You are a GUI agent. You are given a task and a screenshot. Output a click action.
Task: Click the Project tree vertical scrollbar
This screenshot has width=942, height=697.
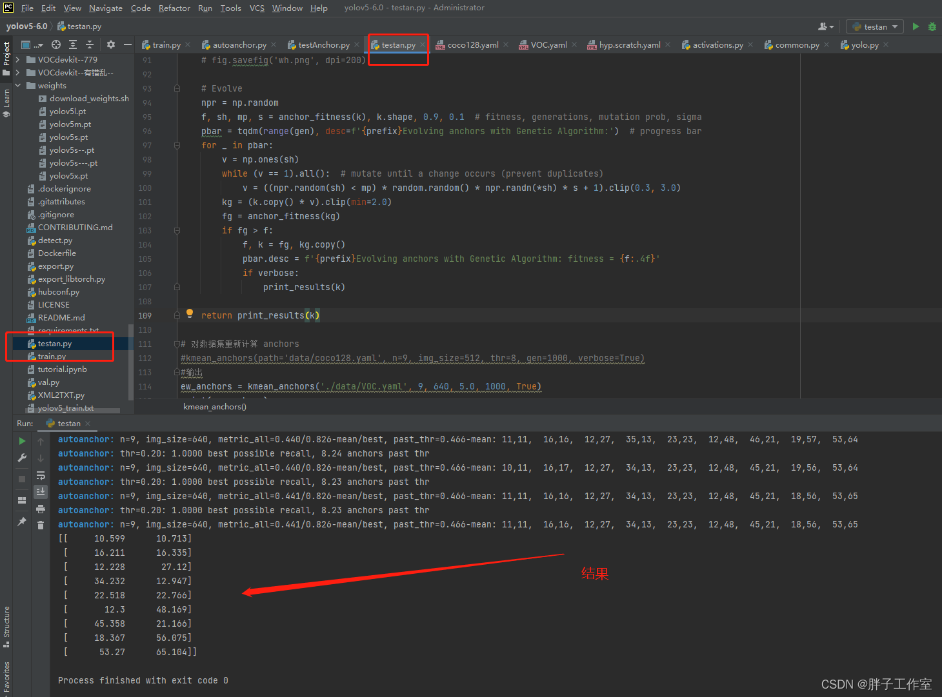pyautogui.click(x=132, y=361)
